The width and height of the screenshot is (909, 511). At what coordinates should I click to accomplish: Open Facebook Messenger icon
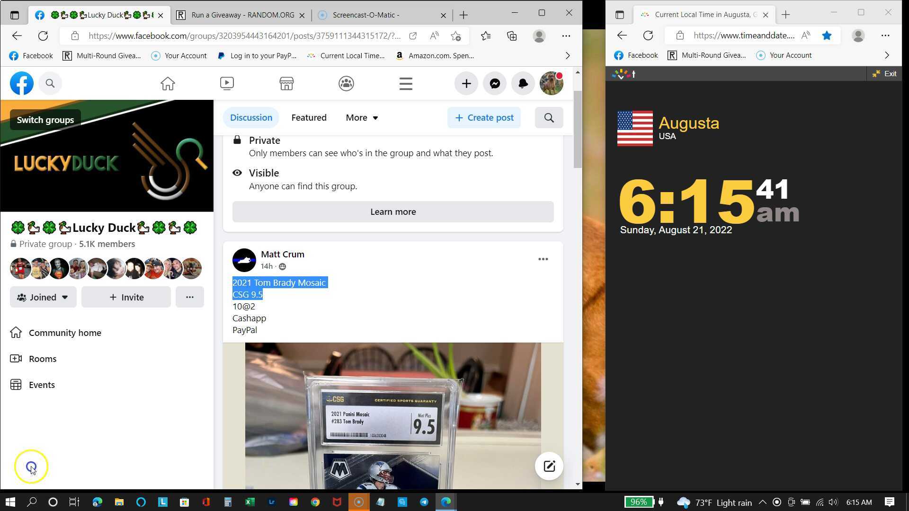[495, 84]
